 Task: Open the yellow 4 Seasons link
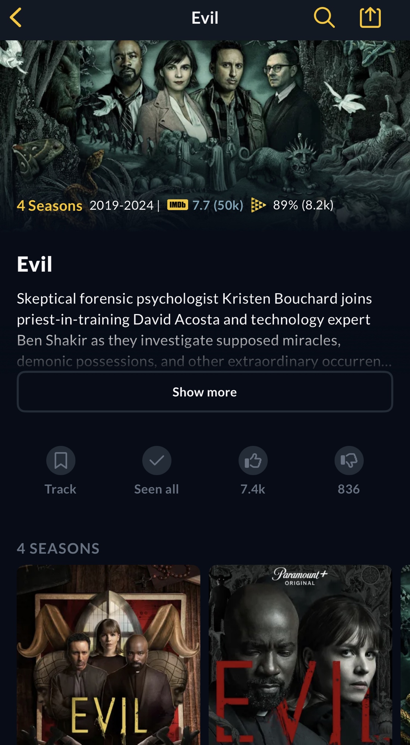50,206
